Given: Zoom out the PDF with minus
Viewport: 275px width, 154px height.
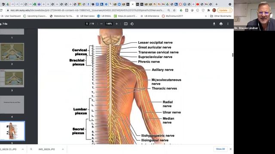Looking at the screenshot, I should [101, 24].
